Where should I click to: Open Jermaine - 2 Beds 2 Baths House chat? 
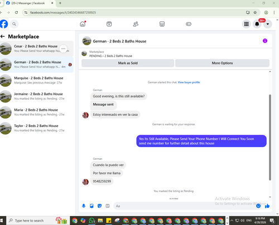[x=37, y=96]
